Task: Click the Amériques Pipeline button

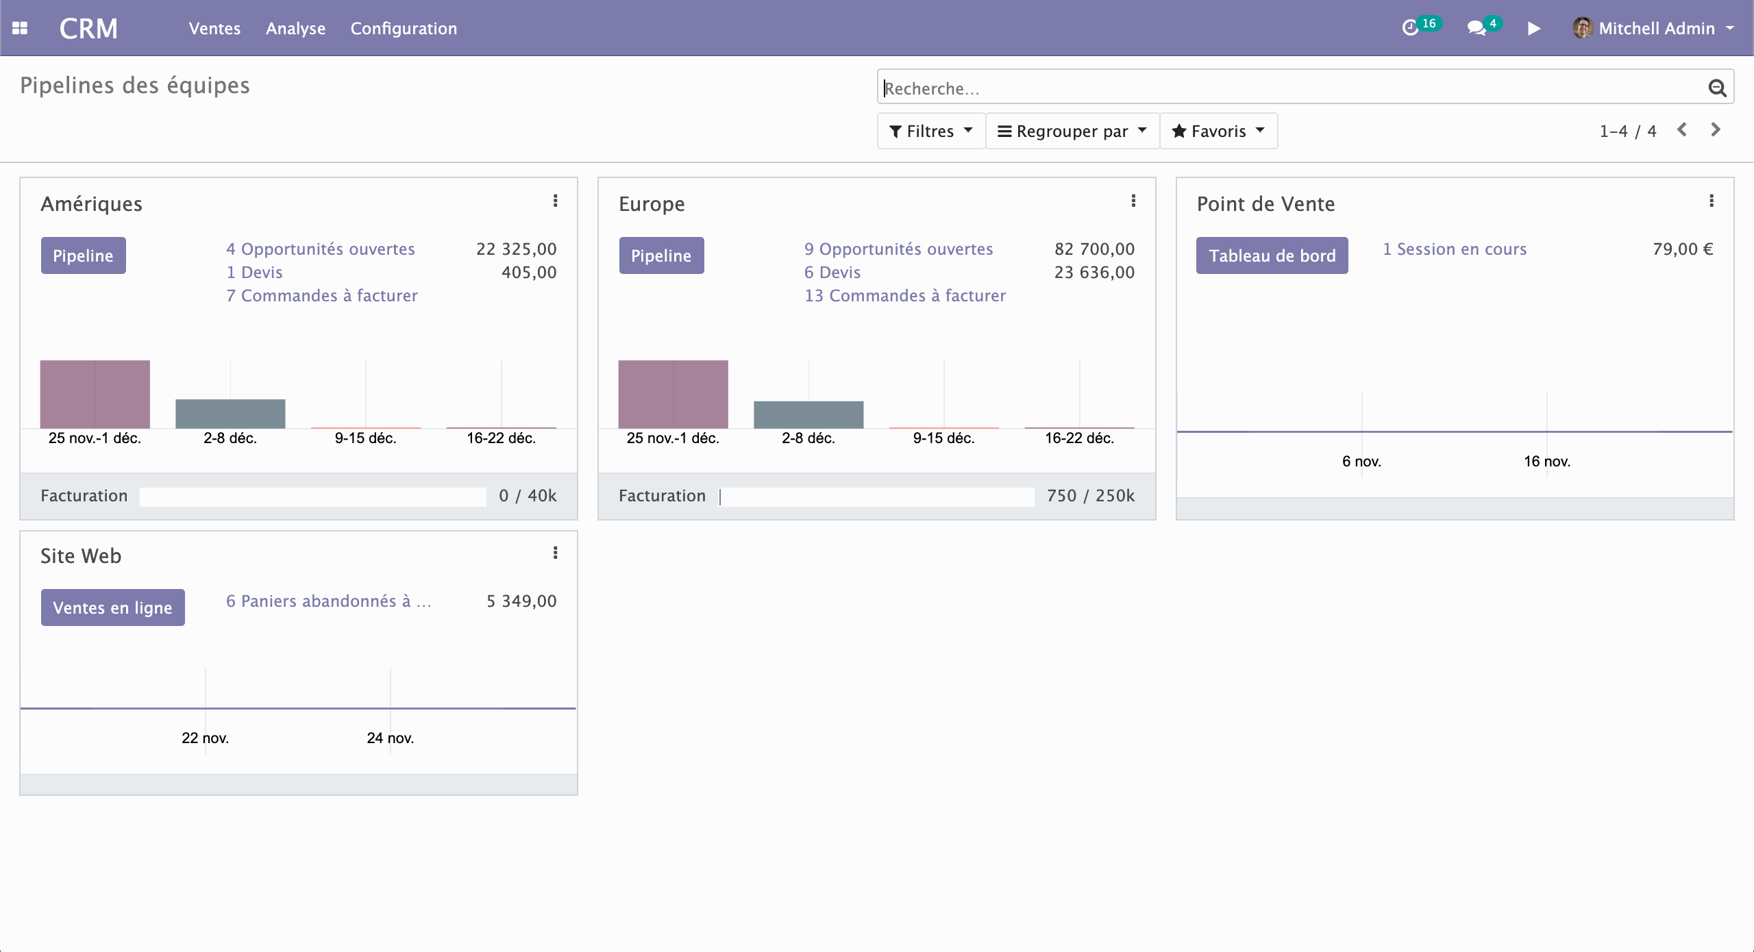Action: 83,255
